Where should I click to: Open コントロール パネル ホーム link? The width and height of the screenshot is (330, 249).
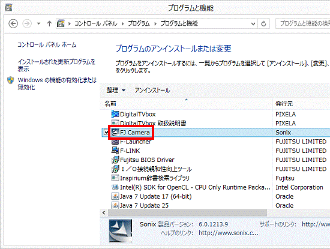tap(47, 44)
